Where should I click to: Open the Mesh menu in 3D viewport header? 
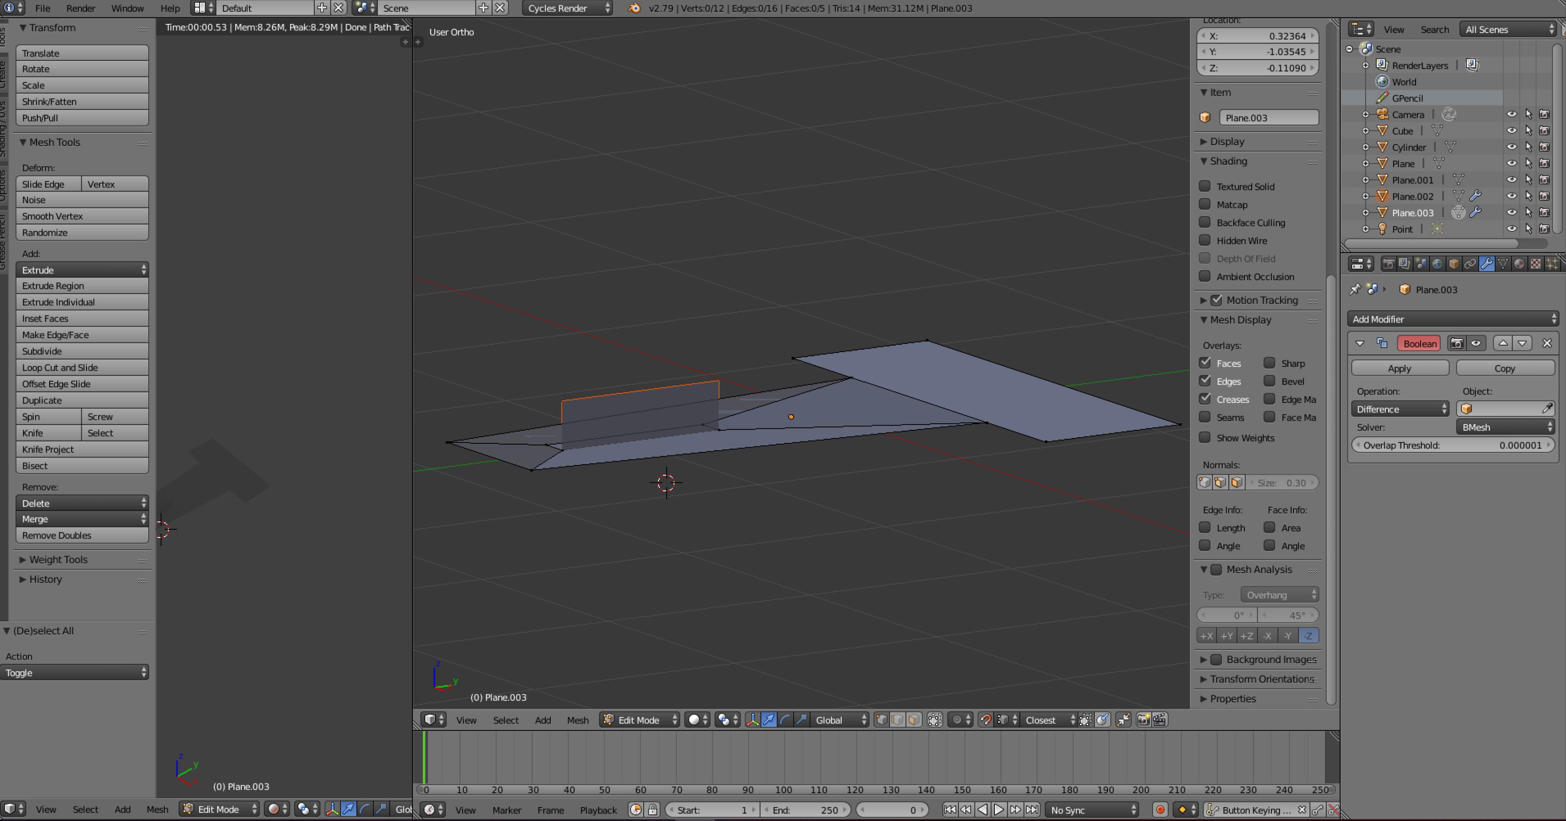pos(578,720)
